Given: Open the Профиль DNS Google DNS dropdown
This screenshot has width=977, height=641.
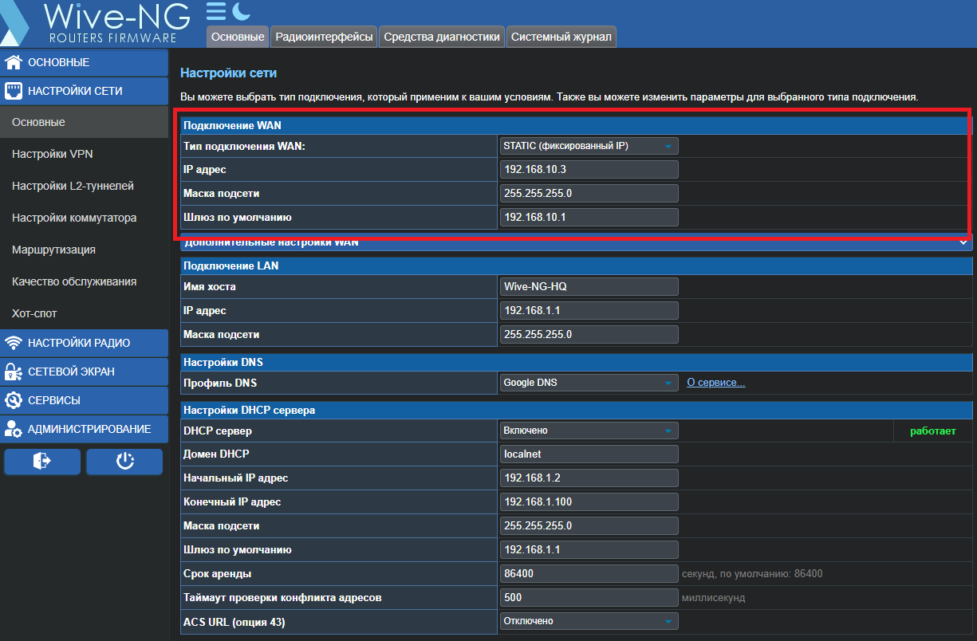Looking at the screenshot, I should pos(589,383).
